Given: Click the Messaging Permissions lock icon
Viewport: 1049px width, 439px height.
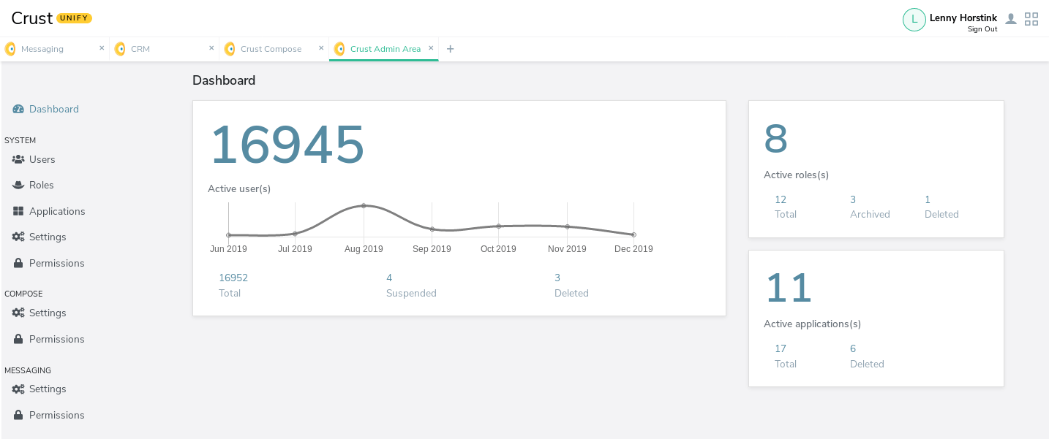Looking at the screenshot, I should (18, 415).
